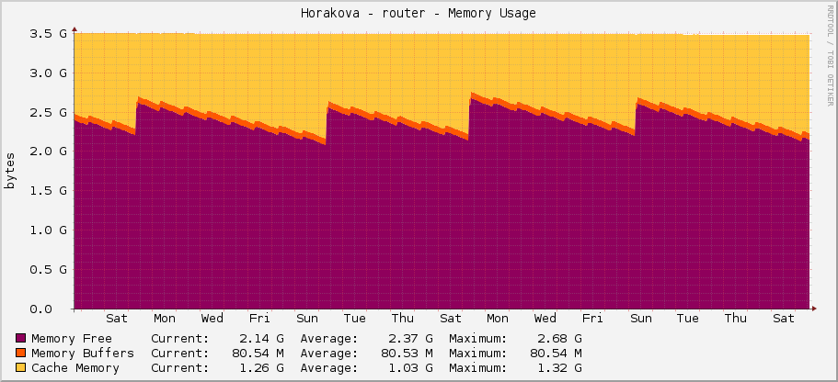Click the 2.0 G y-axis label
Screen dimensions: 838x382
(x=48, y=151)
